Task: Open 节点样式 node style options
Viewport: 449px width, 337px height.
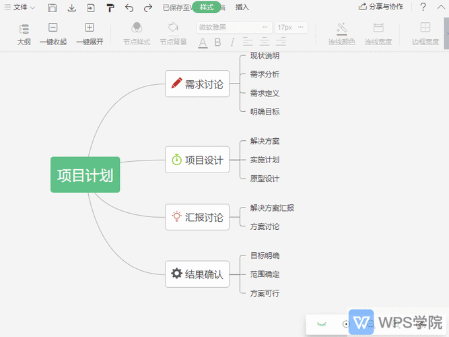Action: (137, 34)
